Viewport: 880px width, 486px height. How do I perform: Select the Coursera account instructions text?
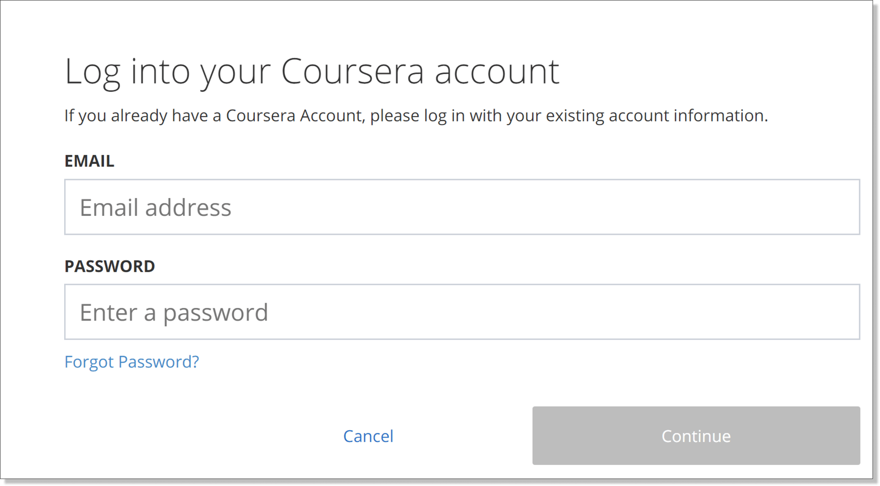[x=416, y=116]
